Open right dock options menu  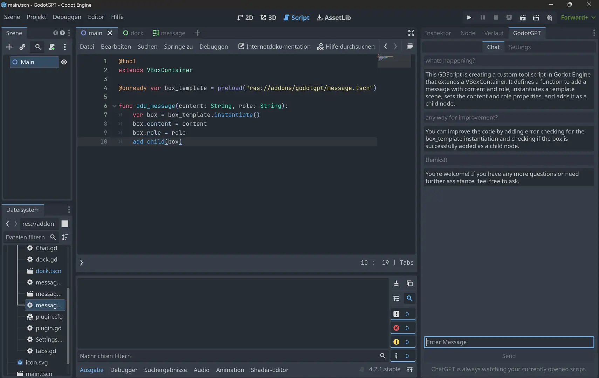point(594,33)
